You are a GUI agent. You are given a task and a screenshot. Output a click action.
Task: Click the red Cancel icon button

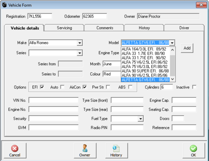(x=15, y=151)
